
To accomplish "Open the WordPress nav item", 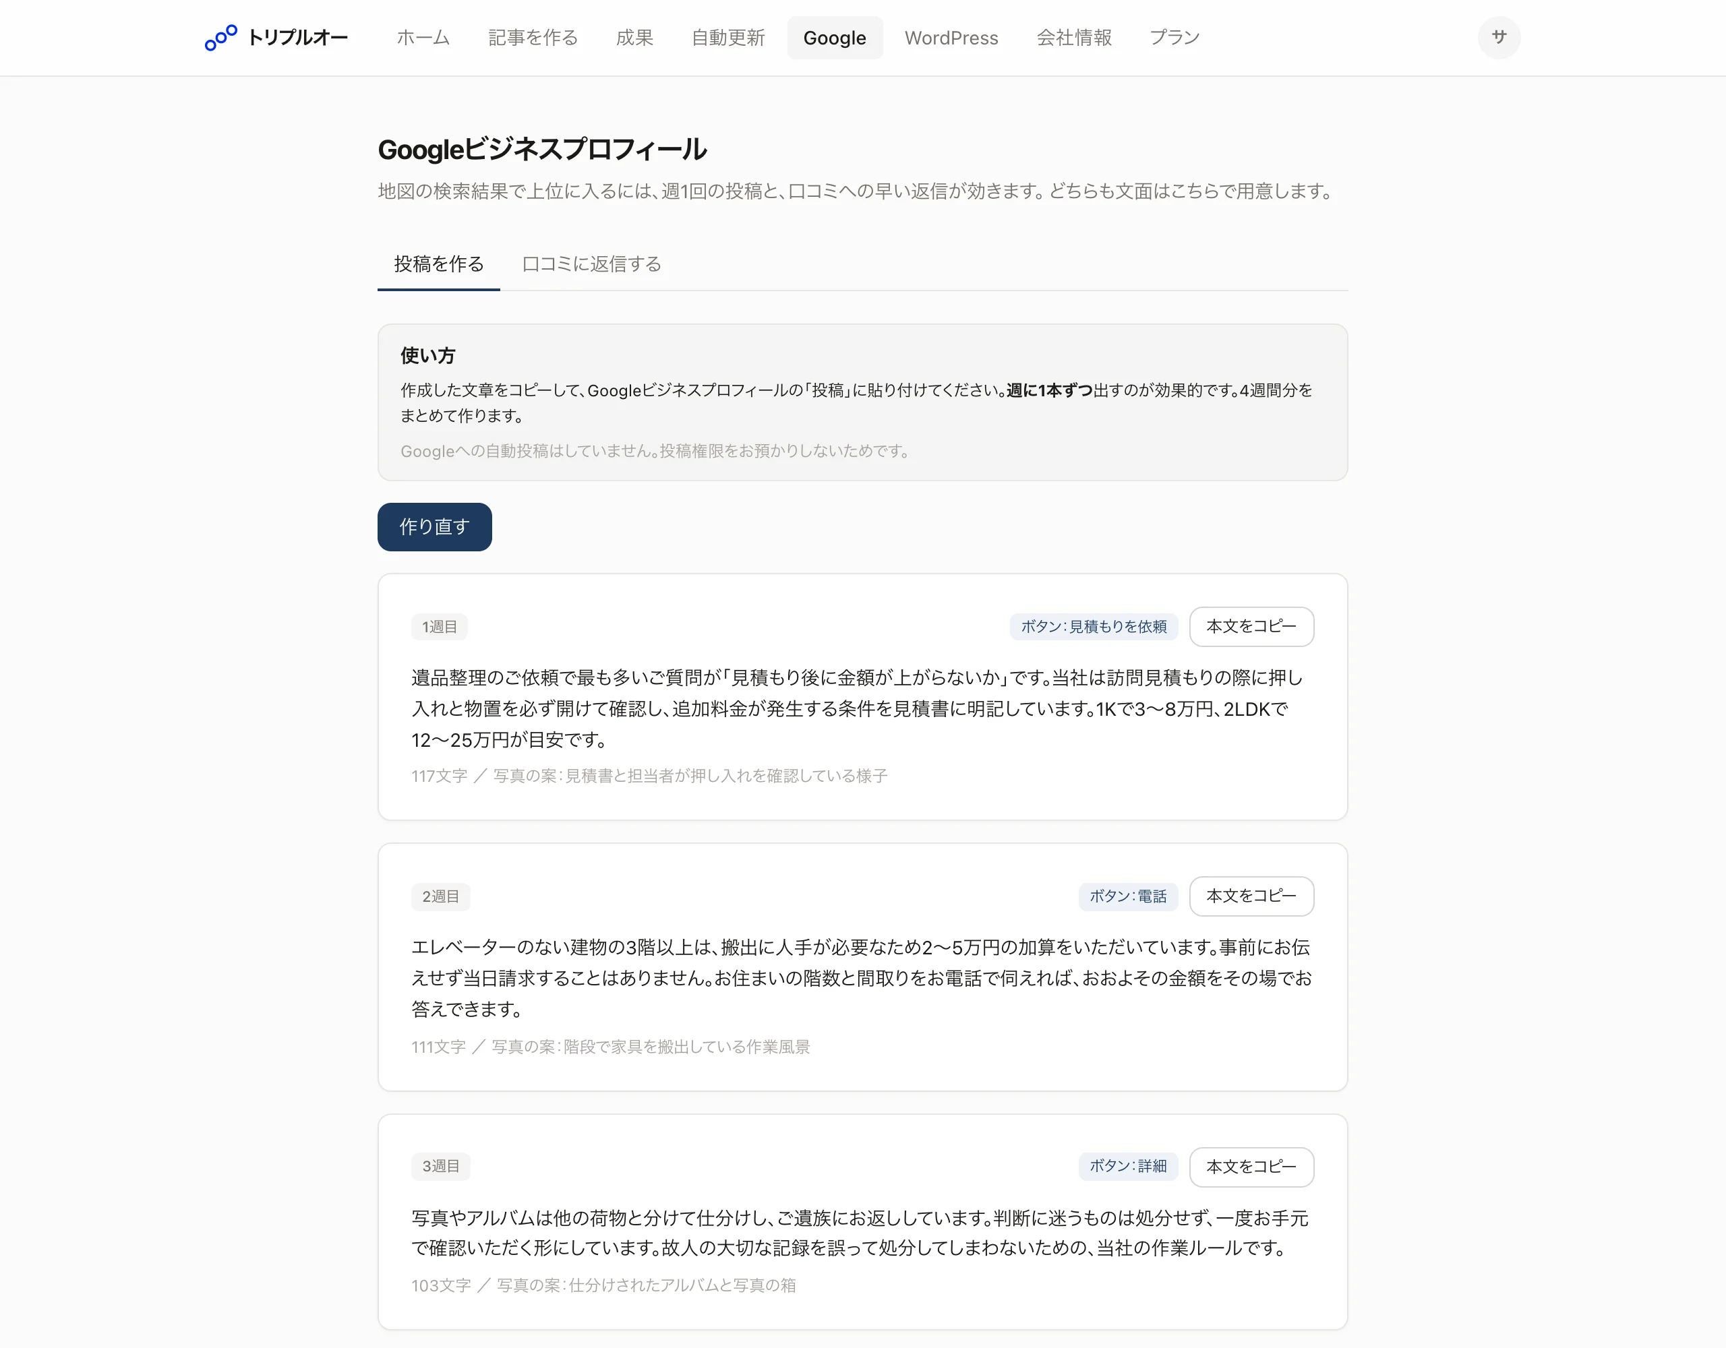I will coord(951,38).
